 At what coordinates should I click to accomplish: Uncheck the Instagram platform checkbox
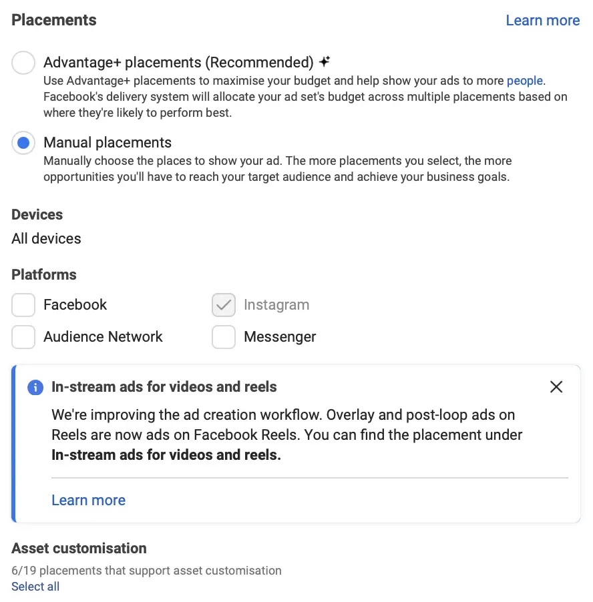coord(223,304)
